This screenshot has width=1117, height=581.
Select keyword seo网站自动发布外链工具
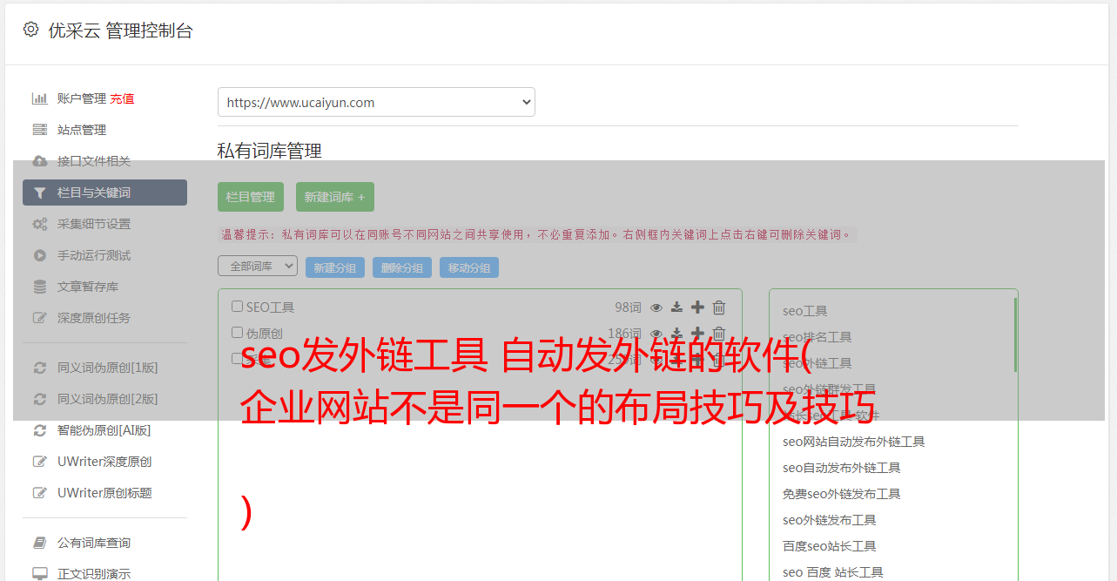pos(854,442)
